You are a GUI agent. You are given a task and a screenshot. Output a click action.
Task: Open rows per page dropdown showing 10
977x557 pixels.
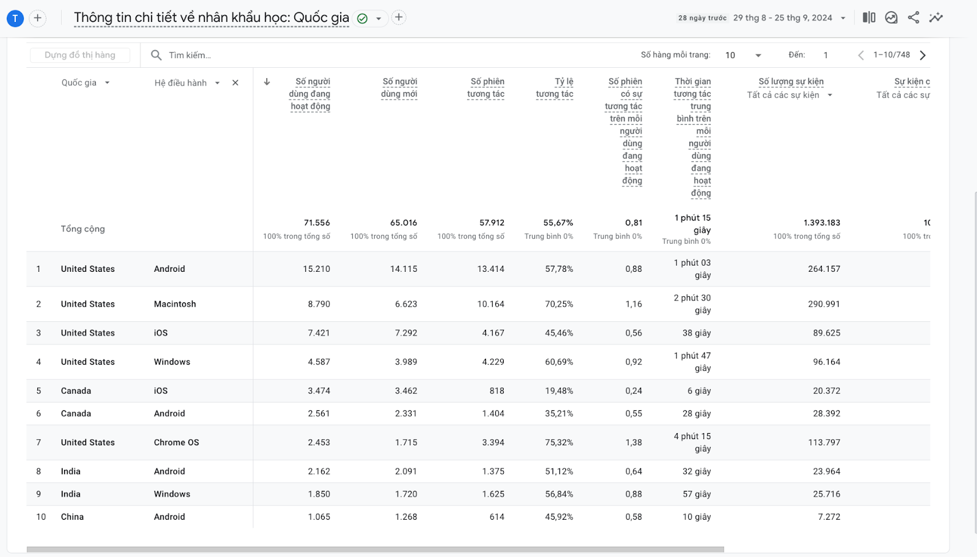point(743,55)
